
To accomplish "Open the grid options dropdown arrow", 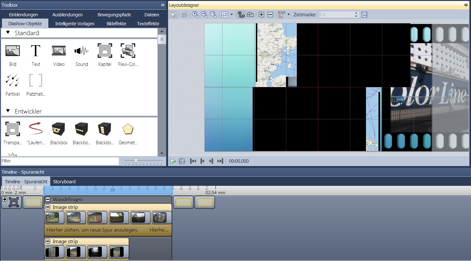I will point(231,15).
